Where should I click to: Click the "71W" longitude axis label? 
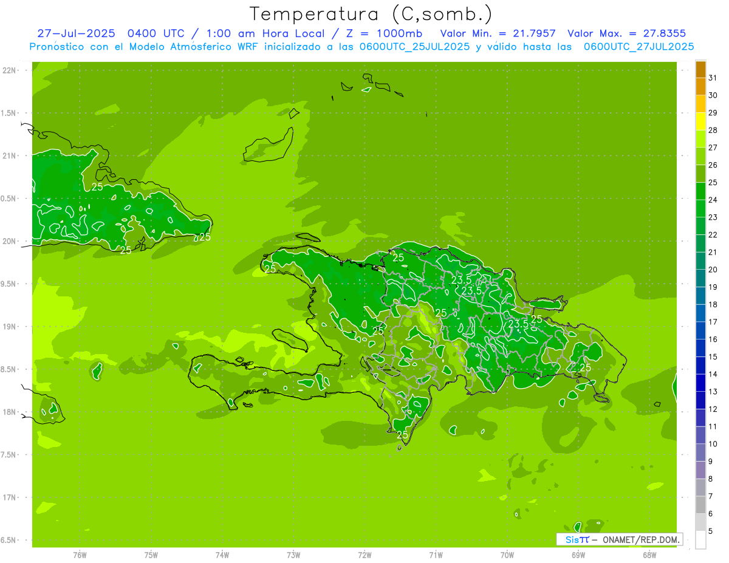click(436, 554)
